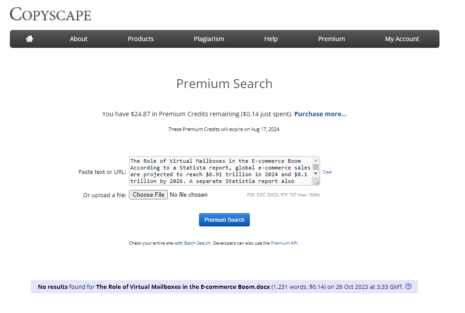Click the text area scroll up arrow

(316, 160)
